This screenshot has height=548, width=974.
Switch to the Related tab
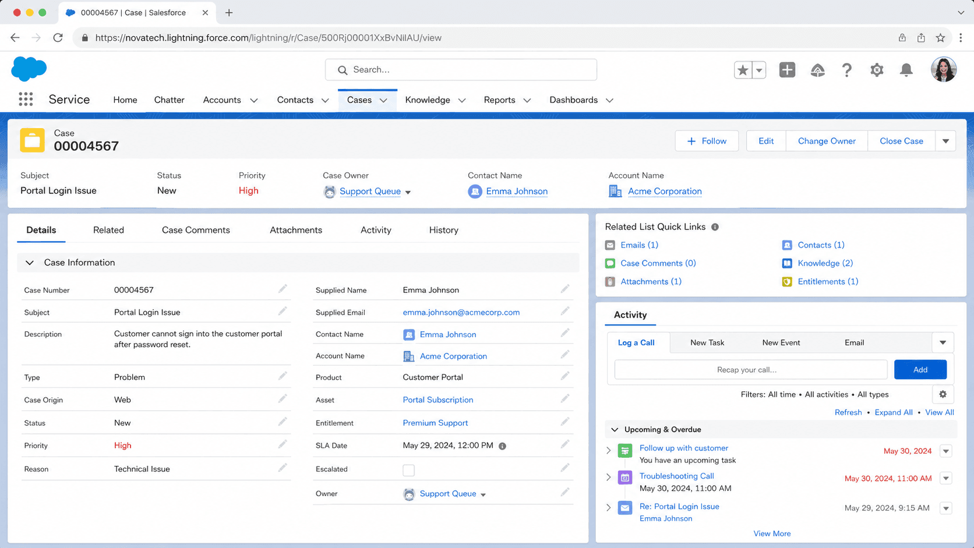(x=108, y=230)
